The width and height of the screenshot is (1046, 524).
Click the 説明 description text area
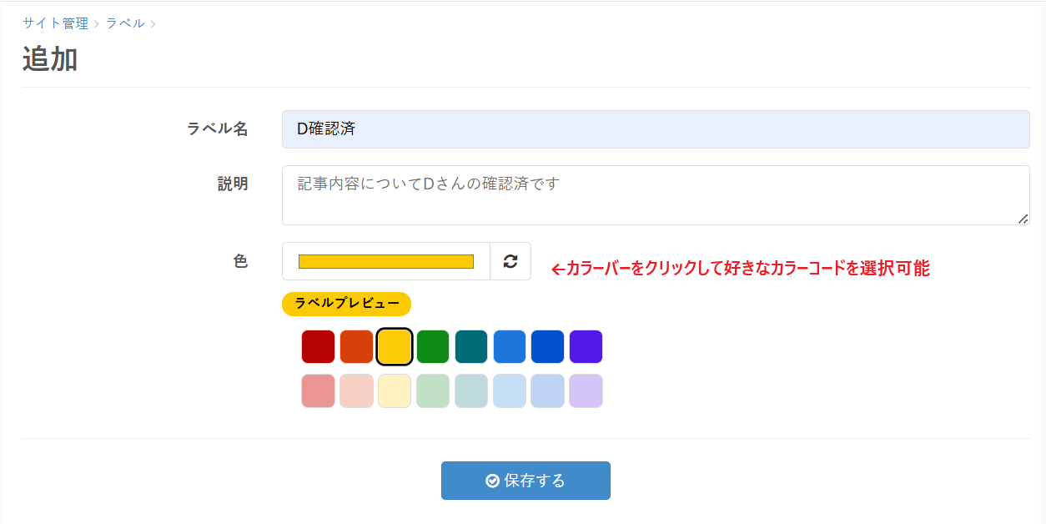656,195
